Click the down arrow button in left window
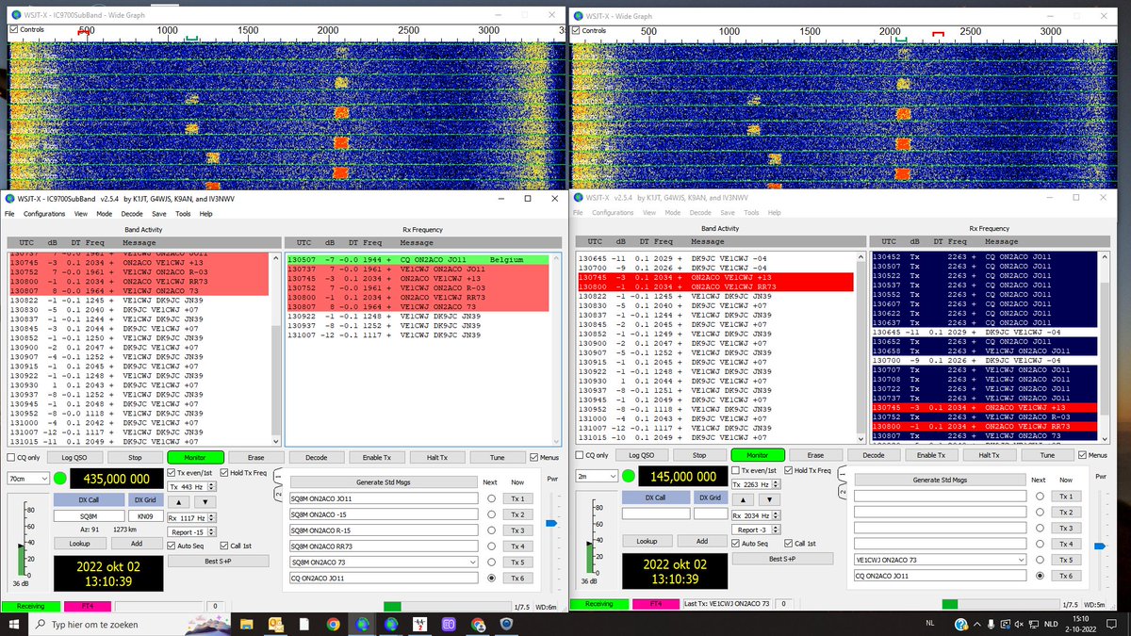The image size is (1131, 636). 205,501
